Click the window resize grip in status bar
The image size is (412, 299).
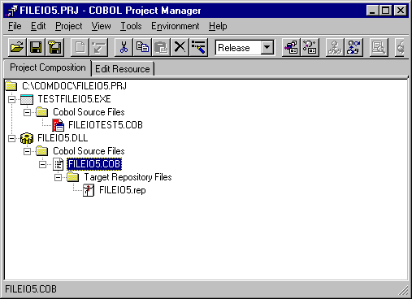tap(403, 291)
